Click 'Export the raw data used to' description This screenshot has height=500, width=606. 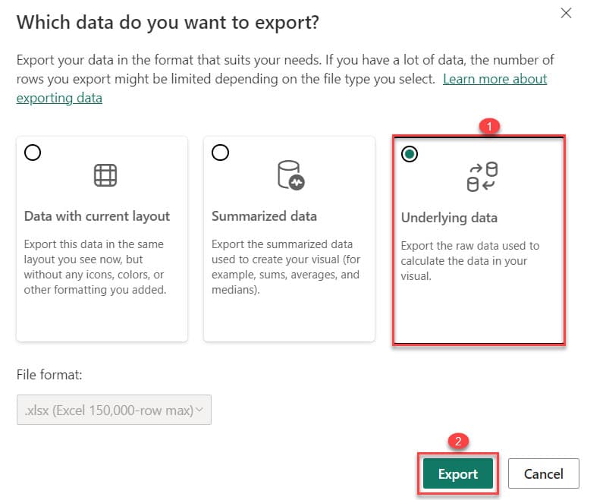(x=470, y=246)
